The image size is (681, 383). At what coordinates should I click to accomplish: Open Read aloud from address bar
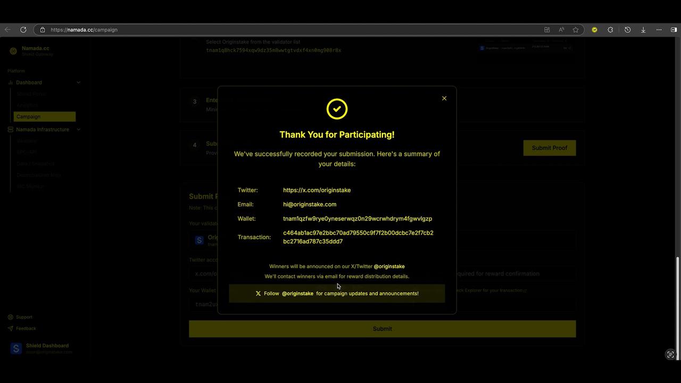click(x=561, y=30)
